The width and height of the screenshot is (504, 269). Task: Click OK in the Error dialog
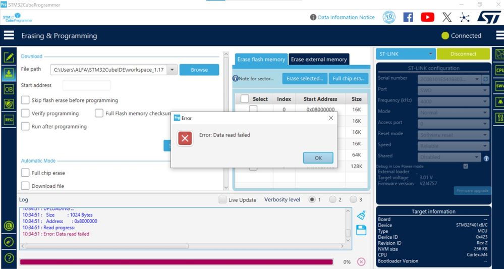pos(318,158)
